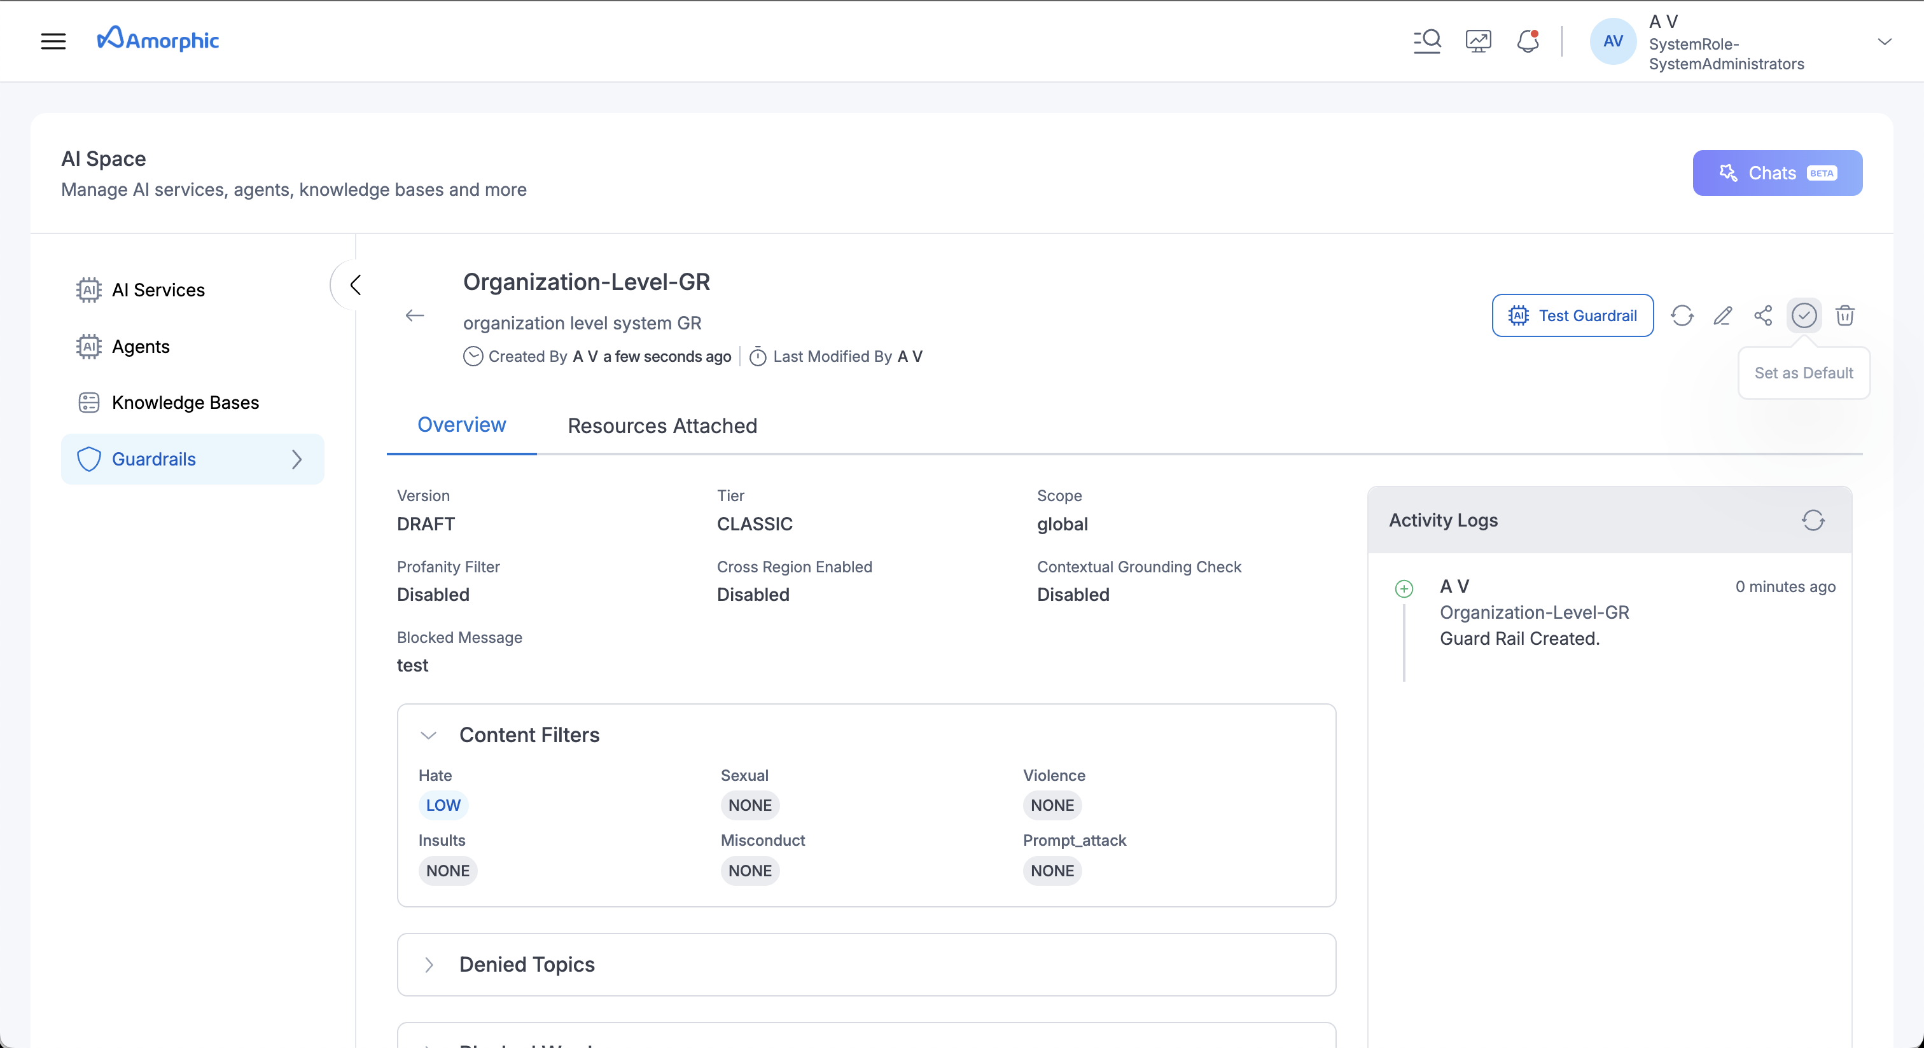Collapse the AI Space sidebar

tap(356, 284)
